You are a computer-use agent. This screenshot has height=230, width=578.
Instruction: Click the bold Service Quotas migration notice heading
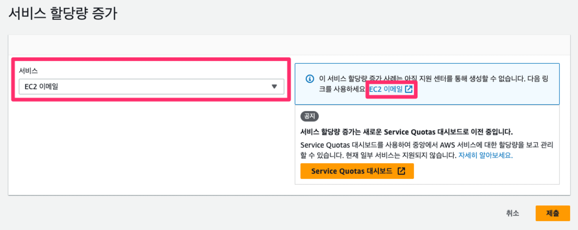pos(407,132)
